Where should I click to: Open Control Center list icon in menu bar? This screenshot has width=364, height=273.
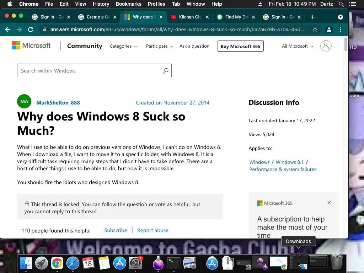click(x=353, y=4)
